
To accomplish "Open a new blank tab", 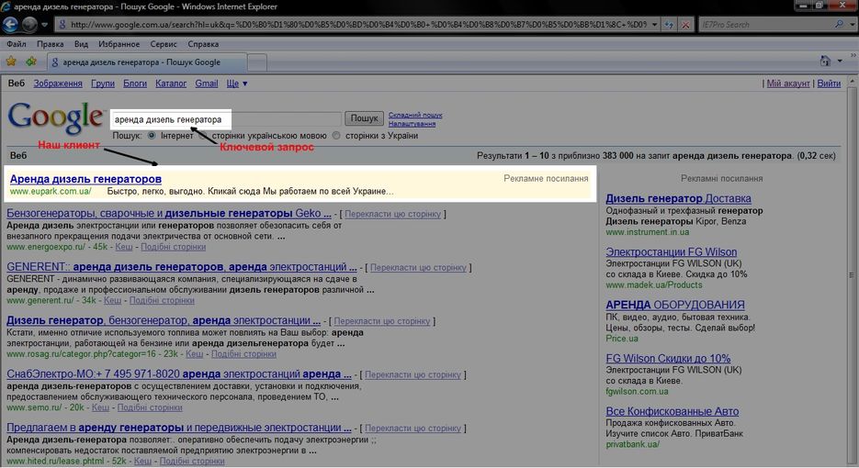I will tap(257, 62).
